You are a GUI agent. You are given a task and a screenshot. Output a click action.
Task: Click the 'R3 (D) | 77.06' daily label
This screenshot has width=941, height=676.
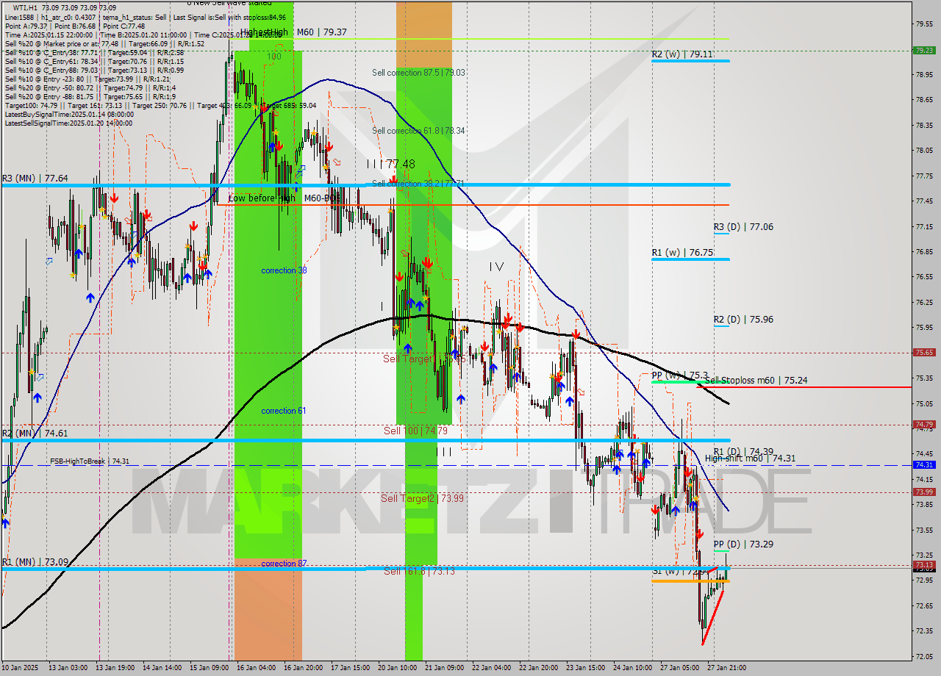tap(743, 227)
